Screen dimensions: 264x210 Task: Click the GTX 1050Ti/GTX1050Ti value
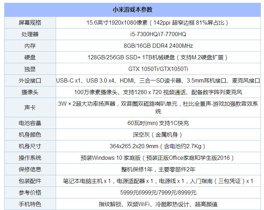click(158, 69)
